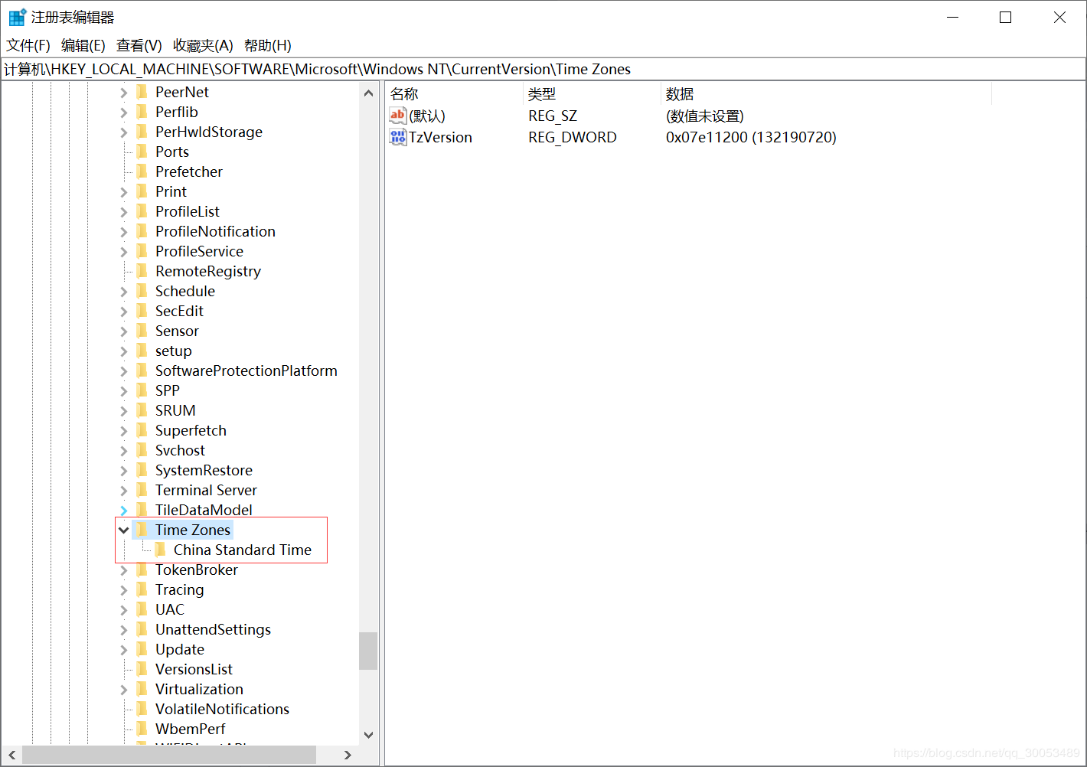
Task: Open the 收藏夹(A) menu
Action: click(x=203, y=45)
